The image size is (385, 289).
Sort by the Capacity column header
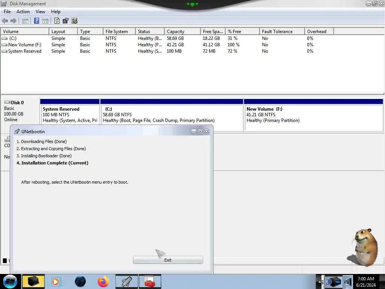(182, 32)
